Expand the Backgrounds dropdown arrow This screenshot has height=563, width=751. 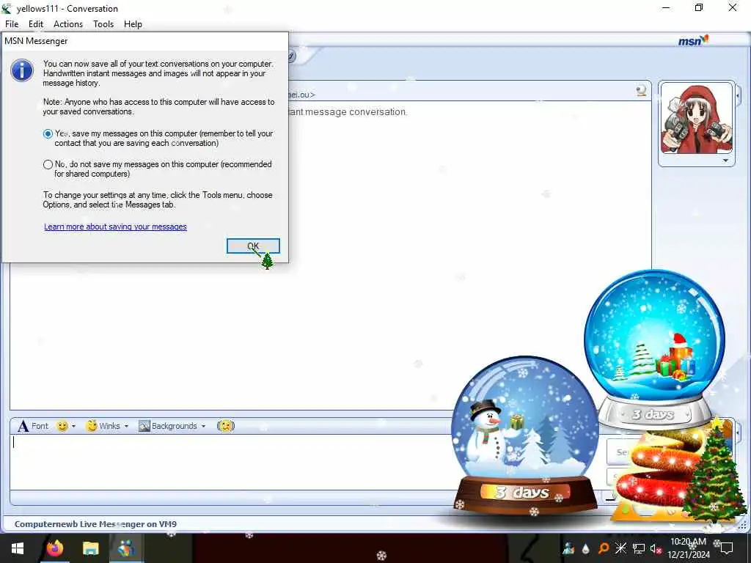coord(204,426)
